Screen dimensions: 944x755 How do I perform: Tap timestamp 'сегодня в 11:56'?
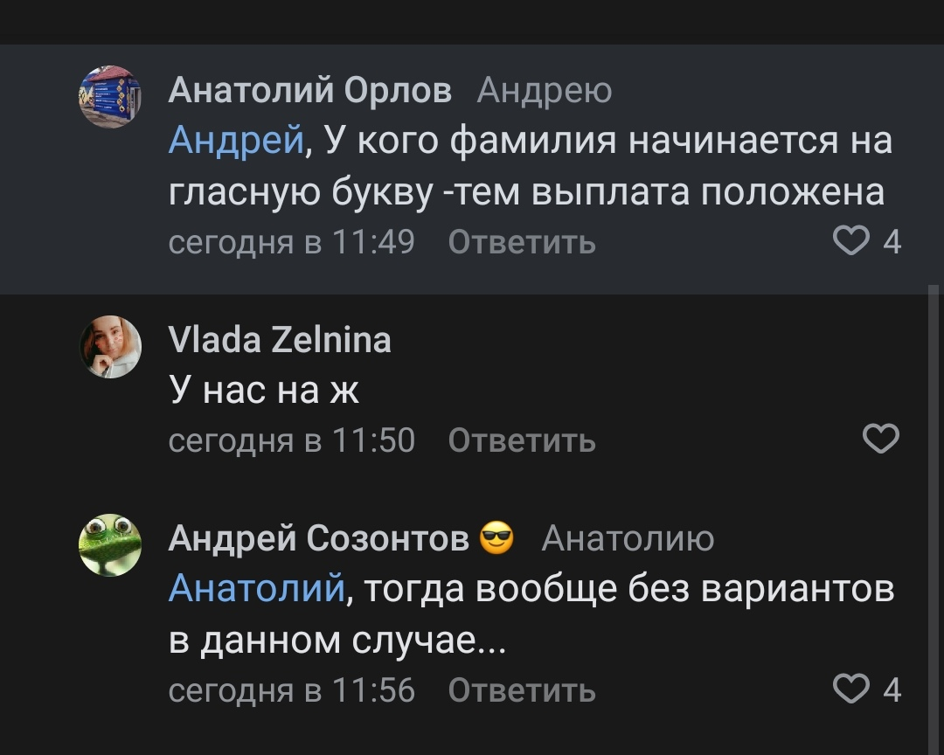pyautogui.click(x=291, y=691)
